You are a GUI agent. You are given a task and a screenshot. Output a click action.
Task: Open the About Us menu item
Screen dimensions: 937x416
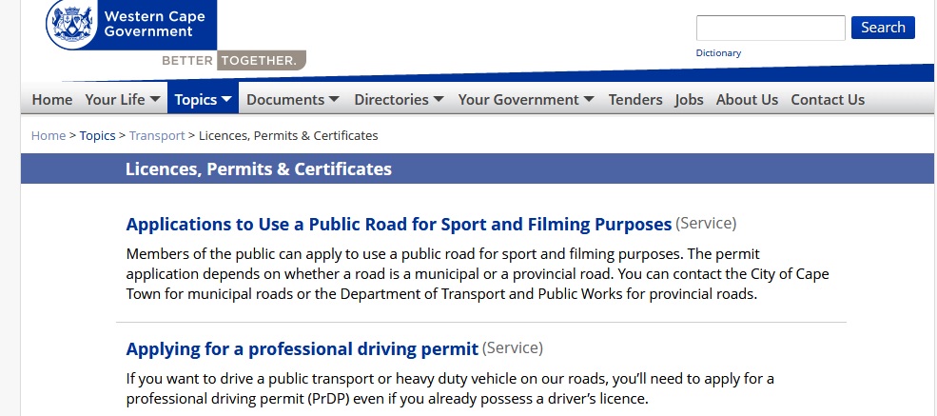[x=747, y=99]
